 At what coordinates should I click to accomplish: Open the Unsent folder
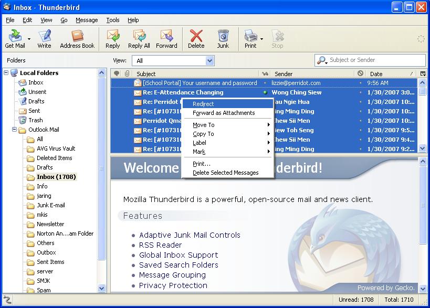click(x=37, y=92)
